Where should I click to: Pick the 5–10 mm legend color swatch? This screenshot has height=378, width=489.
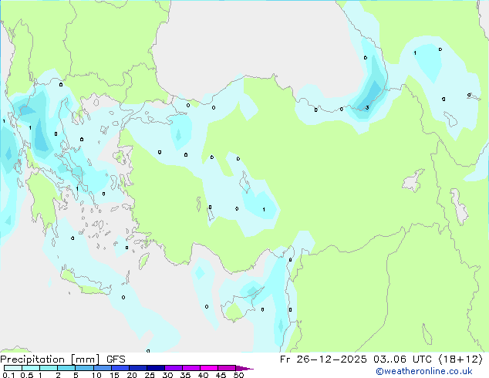(x=84, y=368)
